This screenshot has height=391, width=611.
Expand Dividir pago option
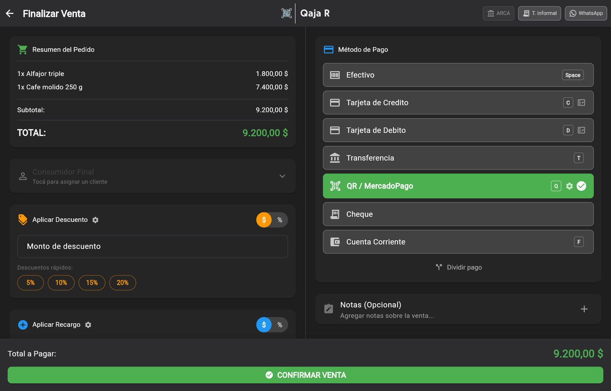(x=459, y=267)
